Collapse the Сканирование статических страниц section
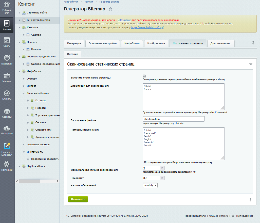260x223 pixels. pyautogui.click(x=251, y=64)
